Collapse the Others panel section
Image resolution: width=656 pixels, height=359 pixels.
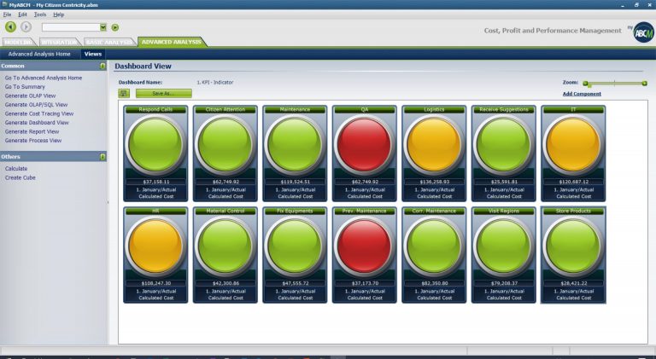pyautogui.click(x=102, y=157)
